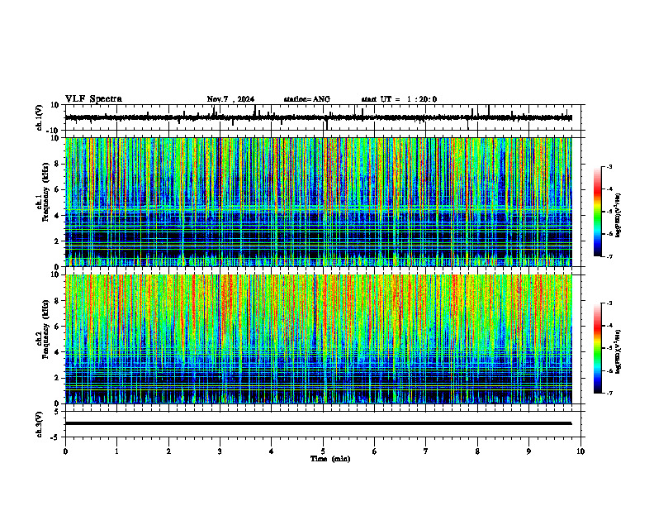Screen dimensions: 654x506
Task: Click the "-3" tick on the ch.2 colorbar
Action: 609,303
